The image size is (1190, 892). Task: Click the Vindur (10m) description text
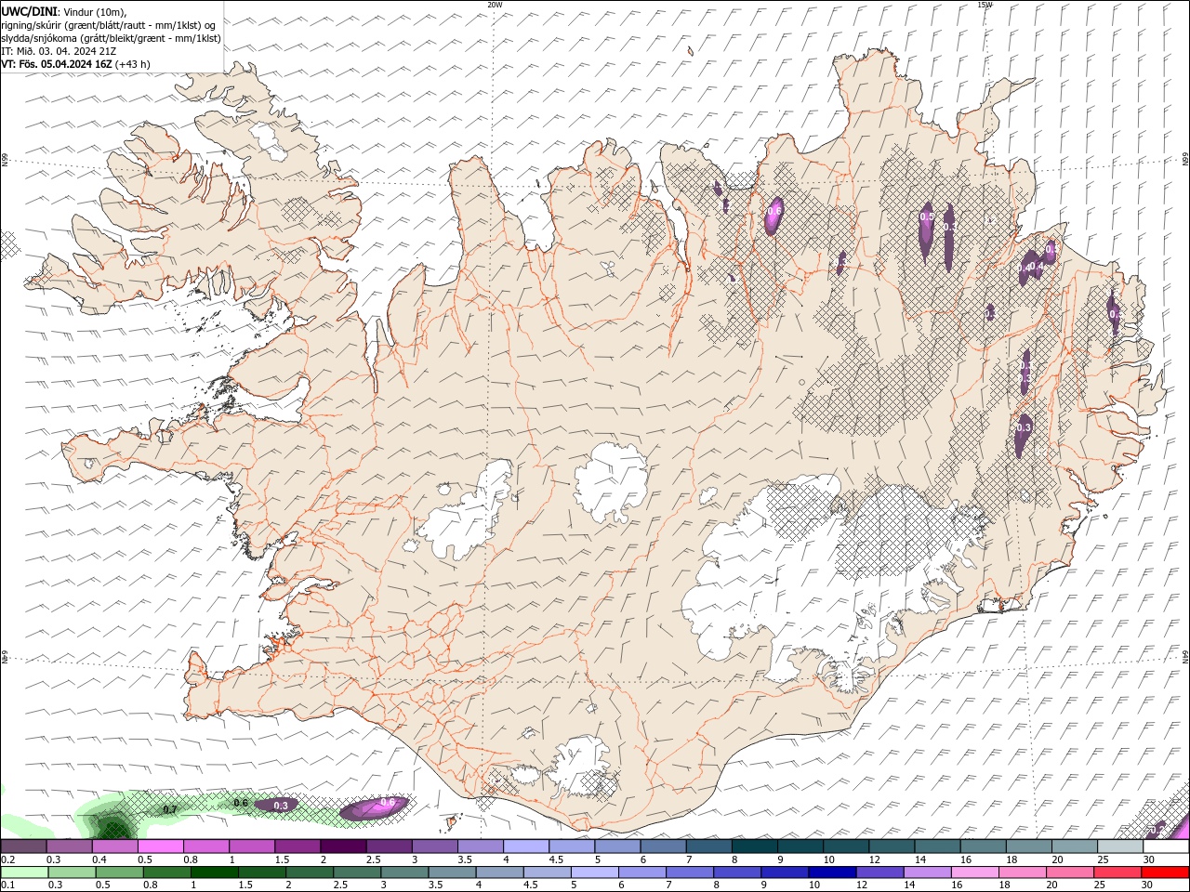96,11
